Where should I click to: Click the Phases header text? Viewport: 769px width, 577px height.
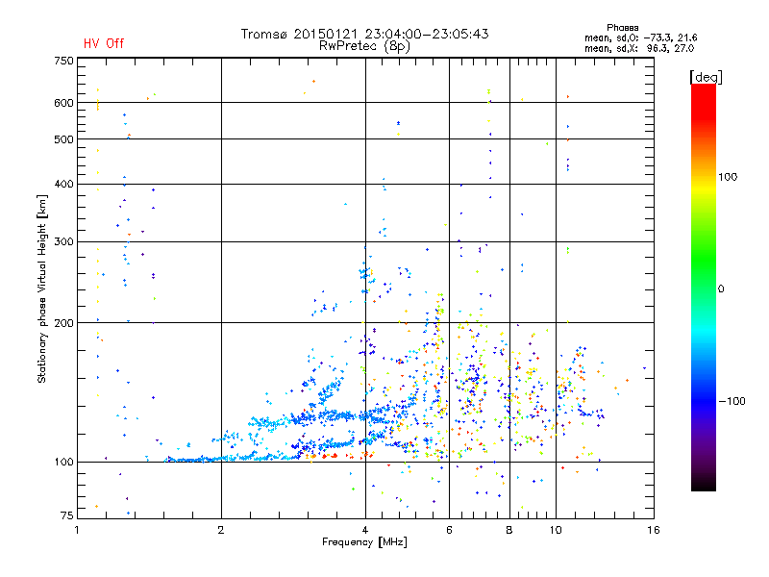tap(622, 28)
